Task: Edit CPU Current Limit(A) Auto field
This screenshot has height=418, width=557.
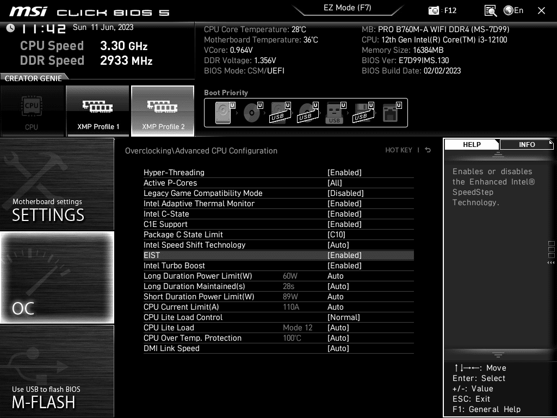Action: click(335, 307)
